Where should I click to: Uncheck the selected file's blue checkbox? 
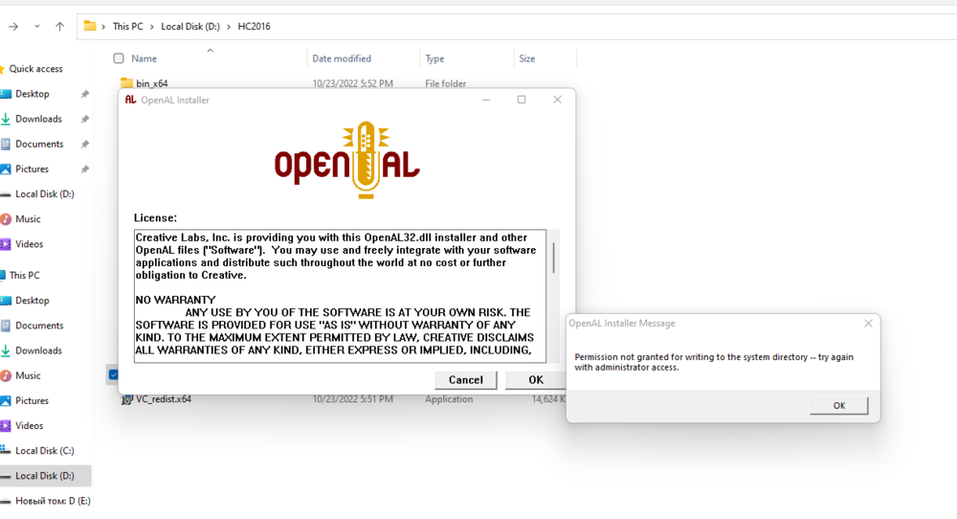pos(113,374)
